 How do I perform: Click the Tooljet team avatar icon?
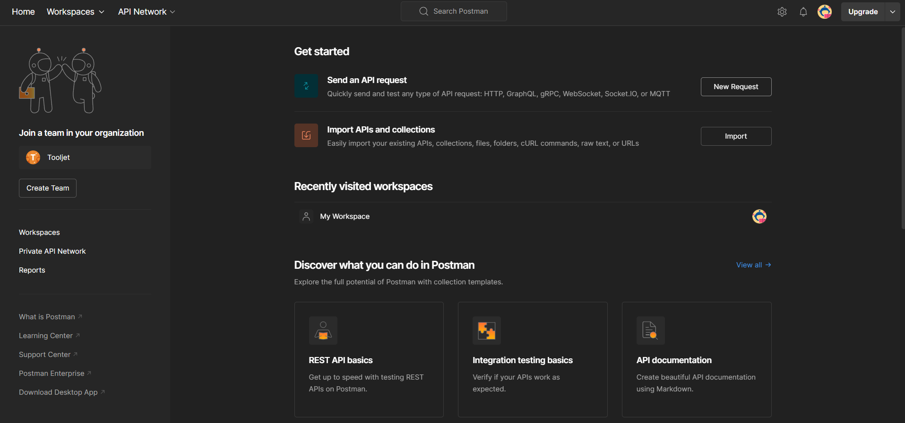33,158
